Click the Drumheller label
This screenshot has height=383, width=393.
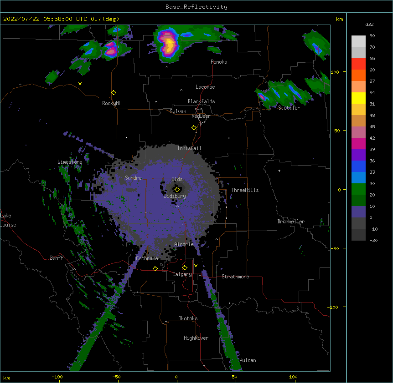291,222
